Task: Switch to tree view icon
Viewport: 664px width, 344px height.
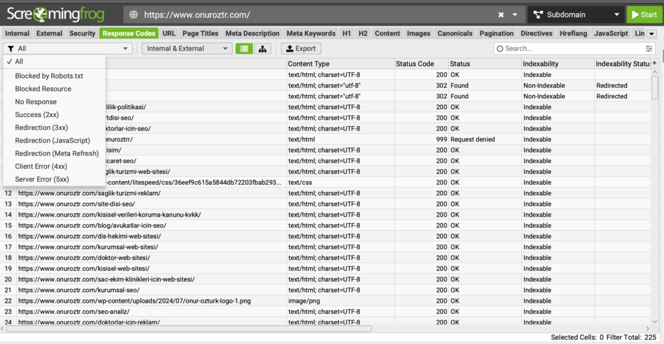Action: 263,48
